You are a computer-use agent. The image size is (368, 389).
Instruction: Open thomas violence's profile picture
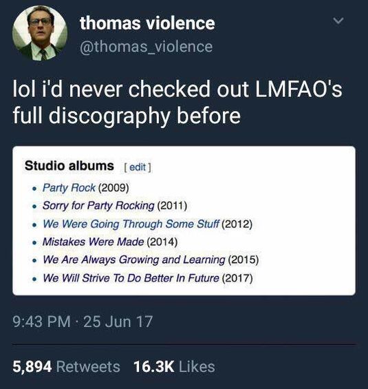coord(40,33)
